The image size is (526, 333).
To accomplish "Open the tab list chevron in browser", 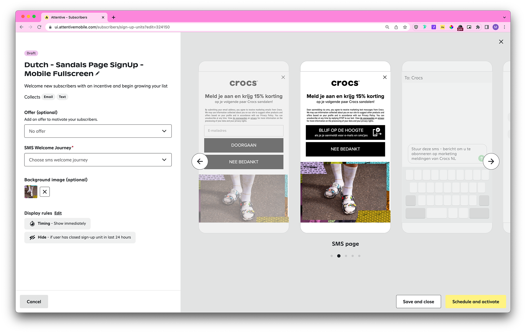I will pos(504,17).
